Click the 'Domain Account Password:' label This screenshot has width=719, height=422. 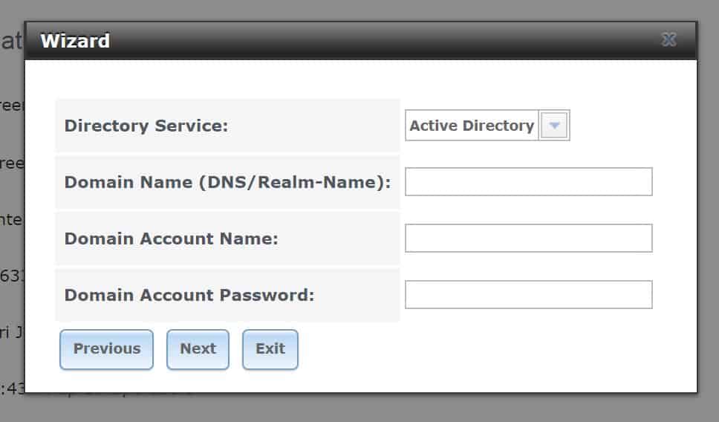pos(189,295)
